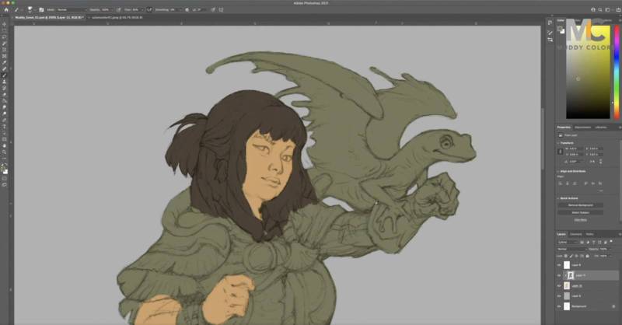The height and width of the screenshot is (325, 622).
Task: Collapse the Quick Actions section
Action: [x=557, y=198]
